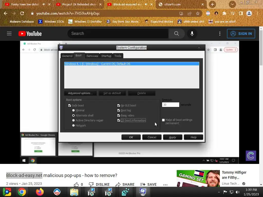Open YouTube settings three-dot icon

(220, 34)
